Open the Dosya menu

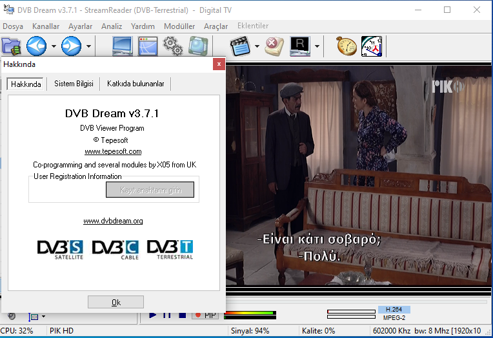point(13,26)
